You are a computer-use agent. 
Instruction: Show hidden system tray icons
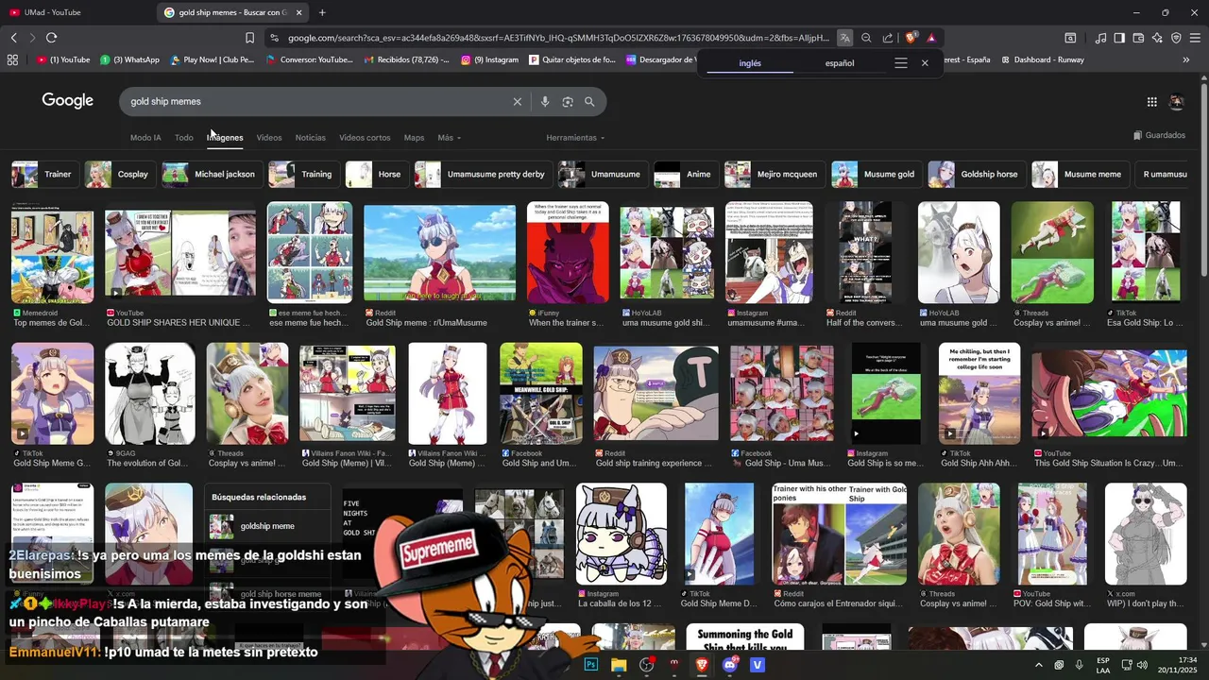point(1038,665)
